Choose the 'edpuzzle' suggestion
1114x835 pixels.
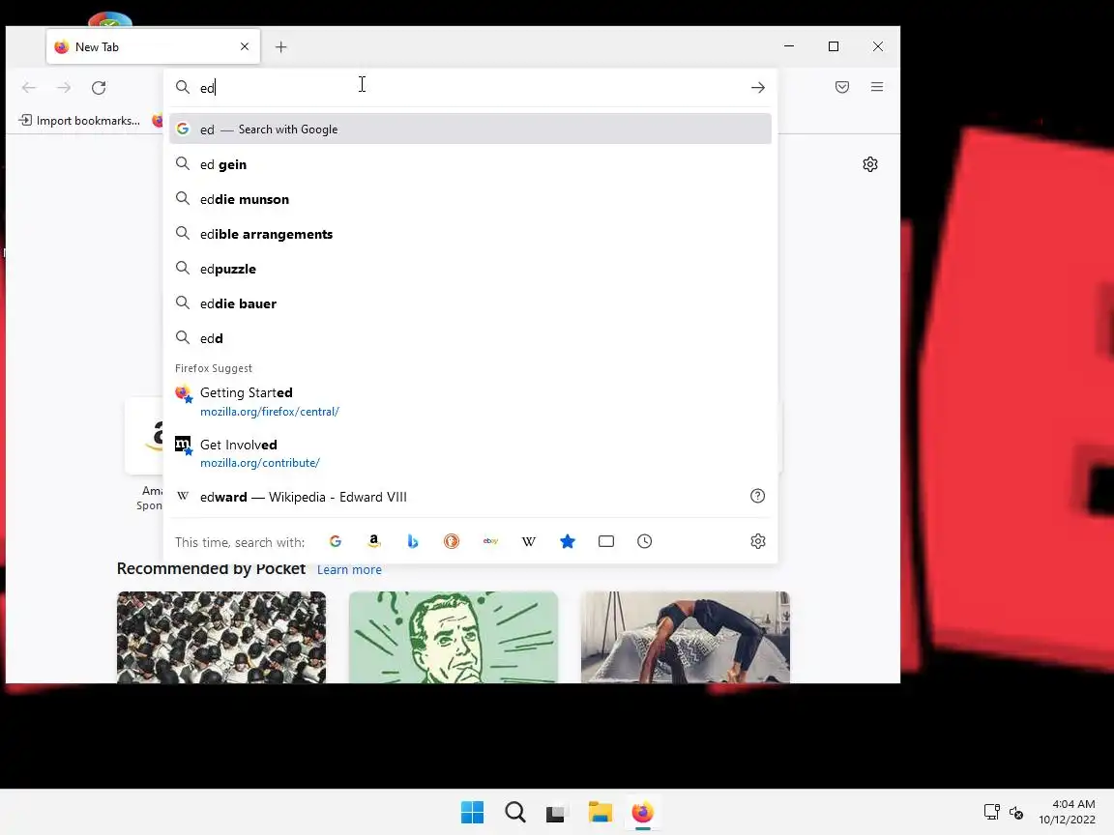pyautogui.click(x=470, y=269)
